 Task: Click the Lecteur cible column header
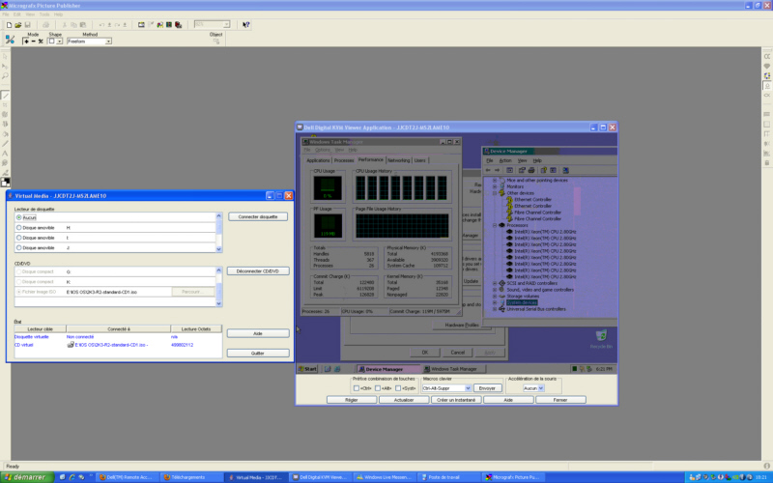(40, 328)
